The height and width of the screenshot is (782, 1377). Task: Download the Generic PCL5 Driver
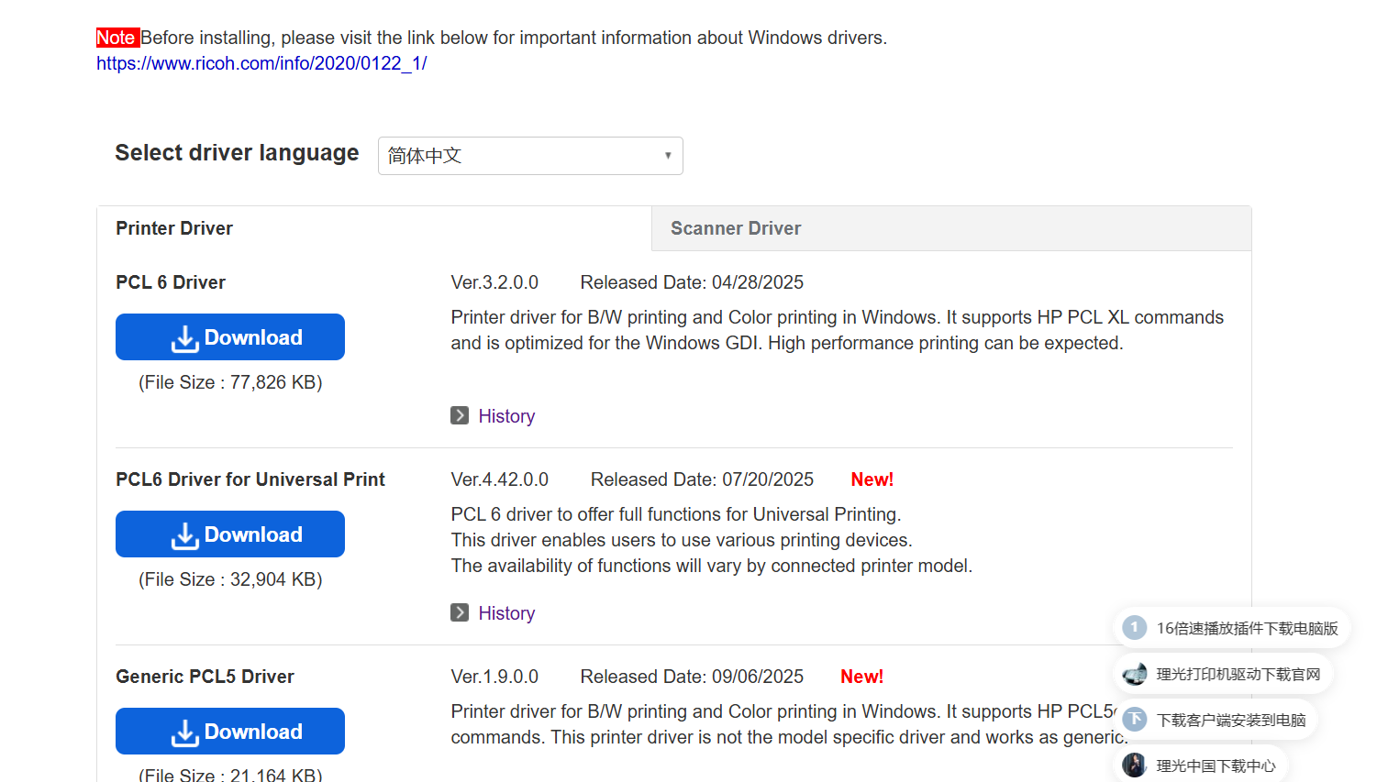tap(230, 732)
